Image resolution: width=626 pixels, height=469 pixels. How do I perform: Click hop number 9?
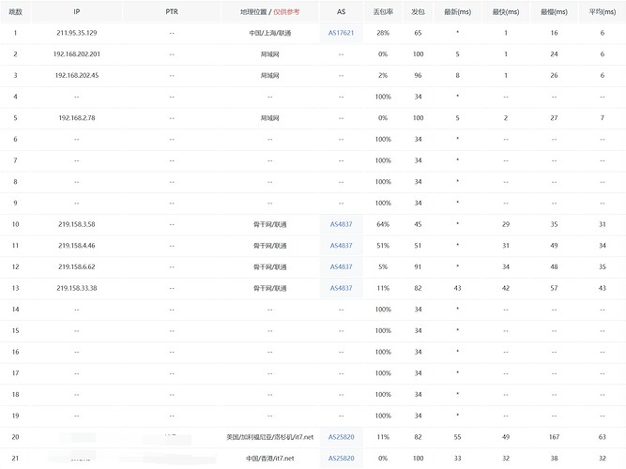click(15, 203)
